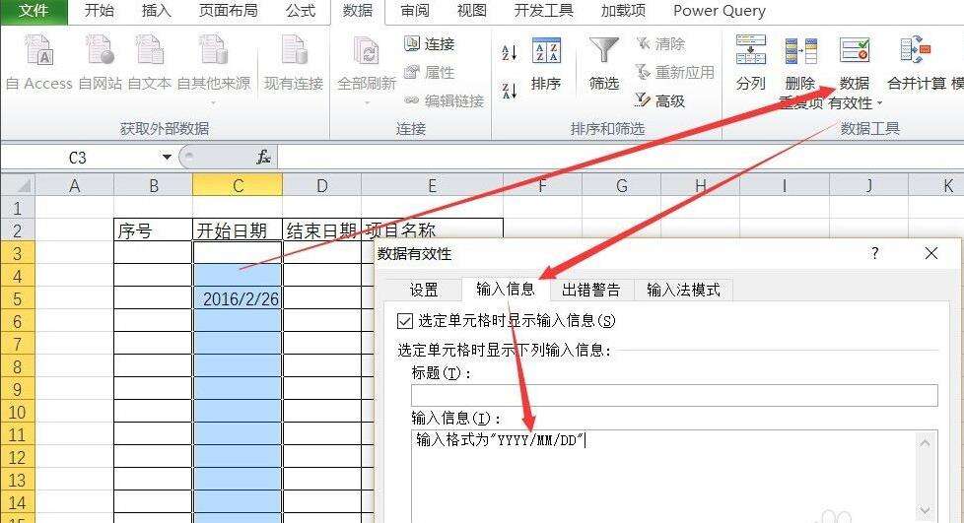Select row 5 header
Image resolution: width=964 pixels, height=523 pixels.
pos(17,298)
